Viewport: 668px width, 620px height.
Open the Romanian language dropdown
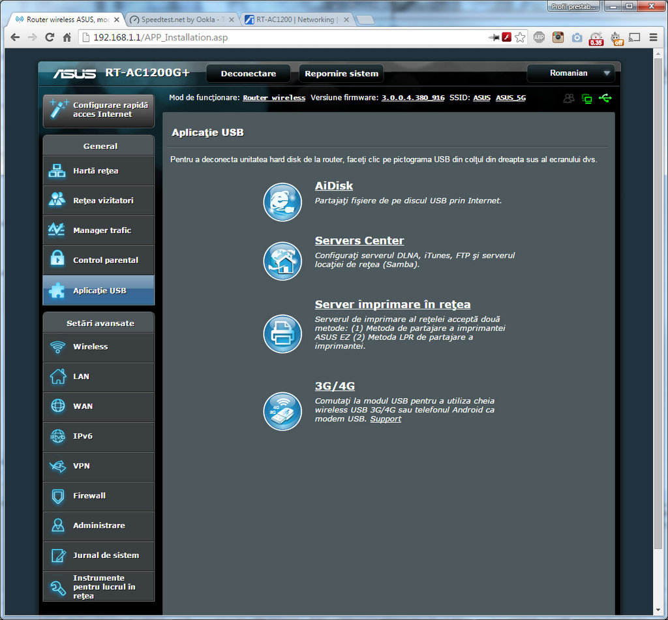(x=571, y=73)
